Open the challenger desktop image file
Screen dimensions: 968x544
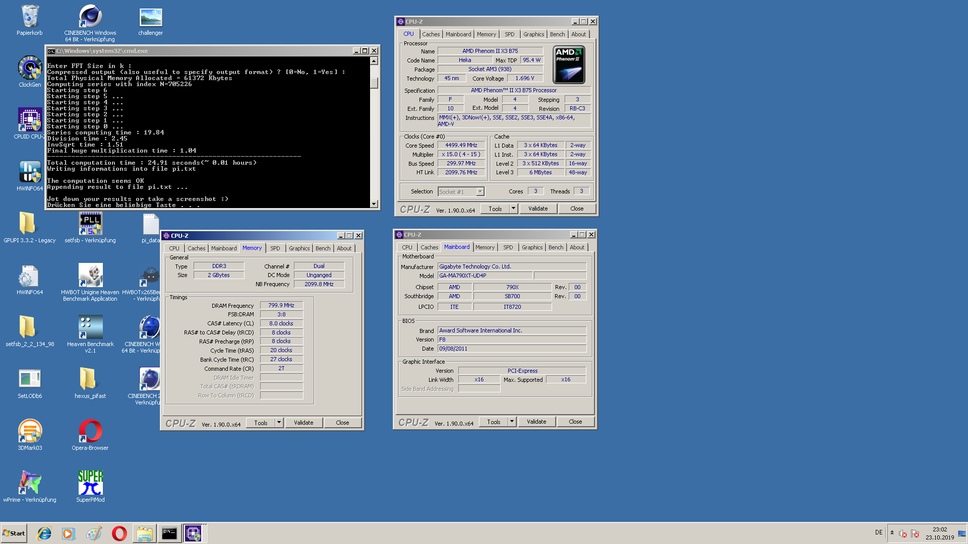pyautogui.click(x=150, y=21)
